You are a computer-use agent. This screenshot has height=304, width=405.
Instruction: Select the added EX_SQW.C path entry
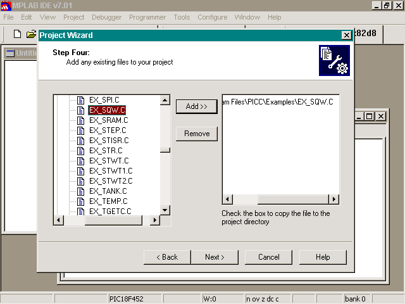pos(278,102)
